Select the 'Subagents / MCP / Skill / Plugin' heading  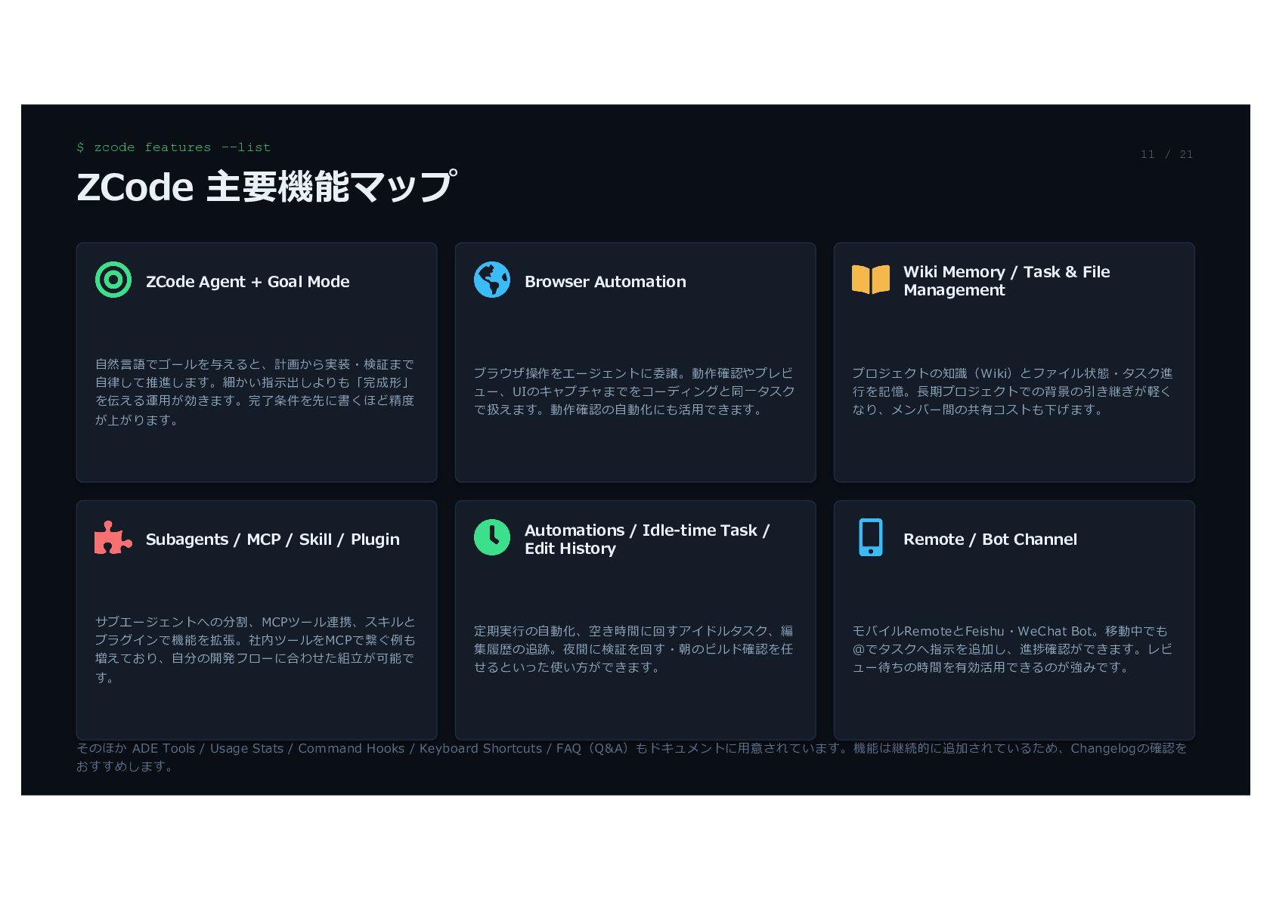point(273,540)
